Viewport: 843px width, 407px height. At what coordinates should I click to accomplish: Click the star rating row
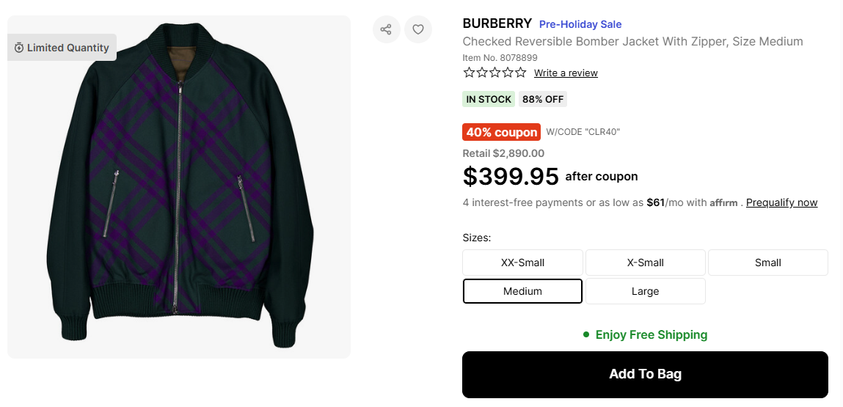coord(495,73)
